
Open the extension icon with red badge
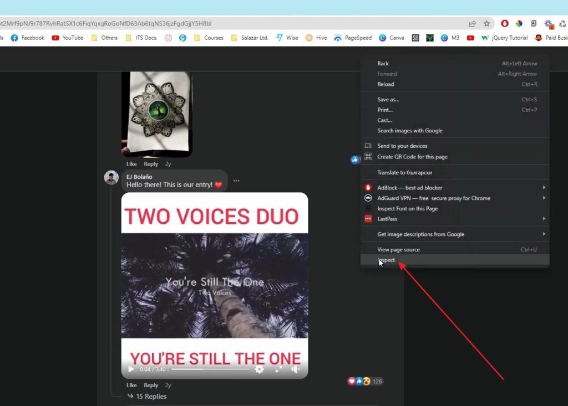tap(549, 24)
